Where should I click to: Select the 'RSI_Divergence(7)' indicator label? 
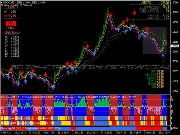(69, 97)
